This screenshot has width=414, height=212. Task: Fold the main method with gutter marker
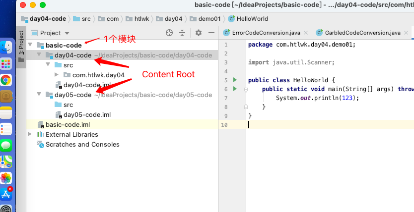(246, 90)
